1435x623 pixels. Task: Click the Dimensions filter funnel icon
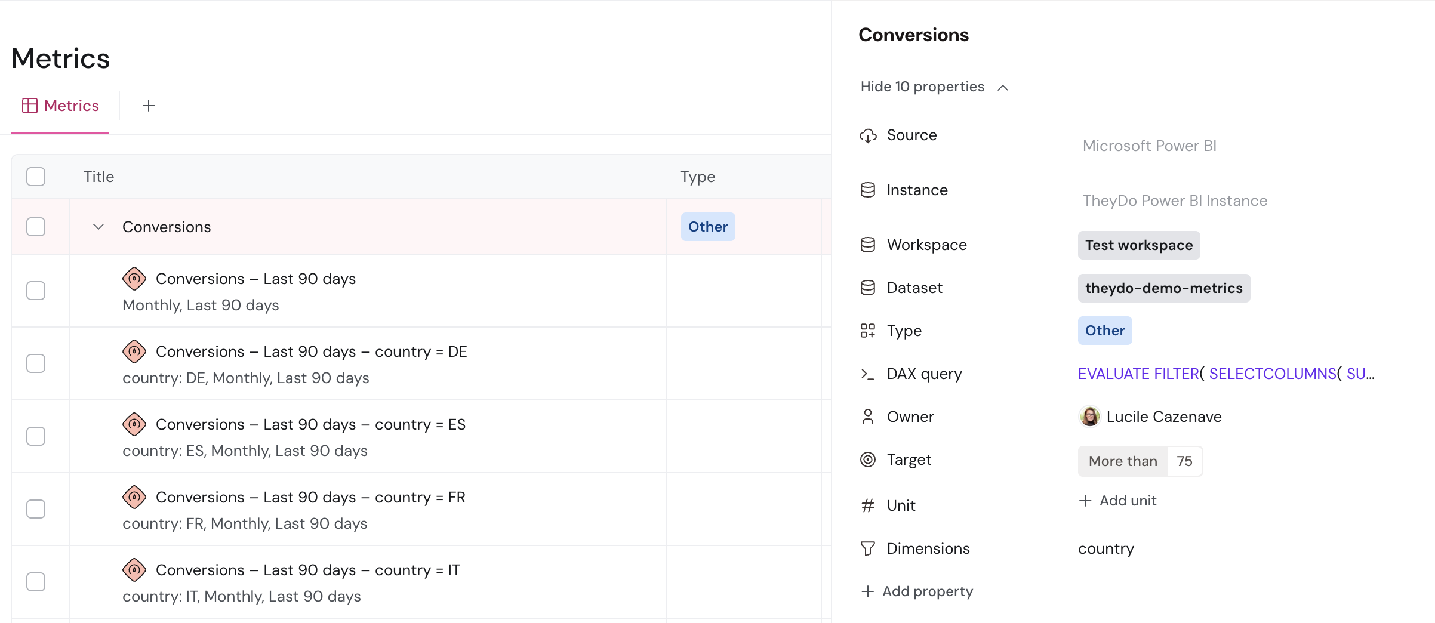(868, 548)
